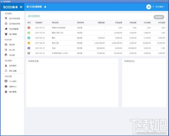Click the 供应商管理 truck icon
Image resolution: width=169 pixels, height=136 pixels.
tap(6, 29)
